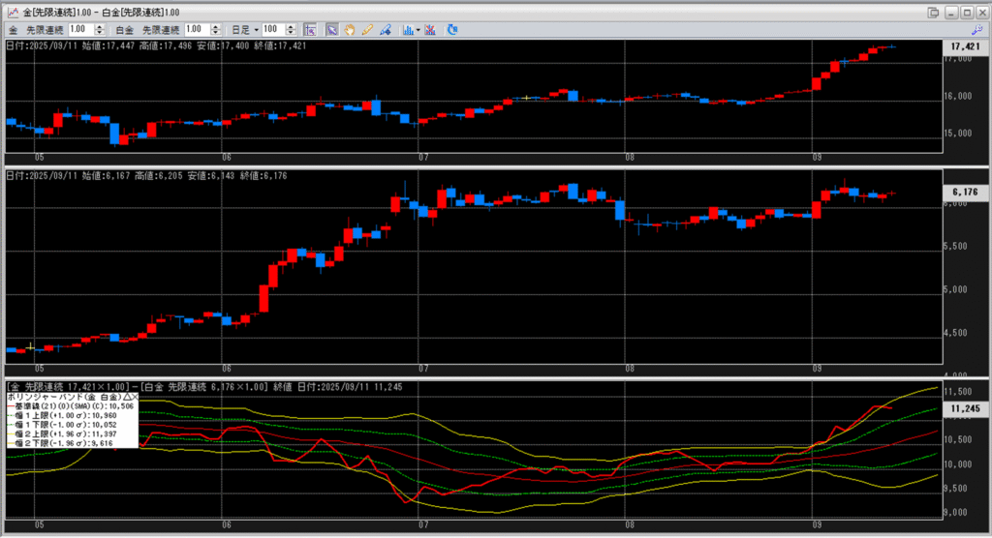The height and width of the screenshot is (538, 992).
Task: Adjust the platinum ratio 1.00 spinner
Action: click(216, 30)
